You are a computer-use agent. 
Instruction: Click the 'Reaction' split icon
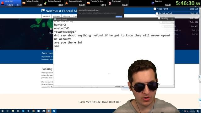pyautogui.click(x=153, y=3)
